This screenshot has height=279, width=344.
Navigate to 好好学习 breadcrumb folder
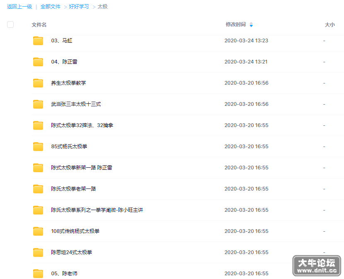[79, 7]
